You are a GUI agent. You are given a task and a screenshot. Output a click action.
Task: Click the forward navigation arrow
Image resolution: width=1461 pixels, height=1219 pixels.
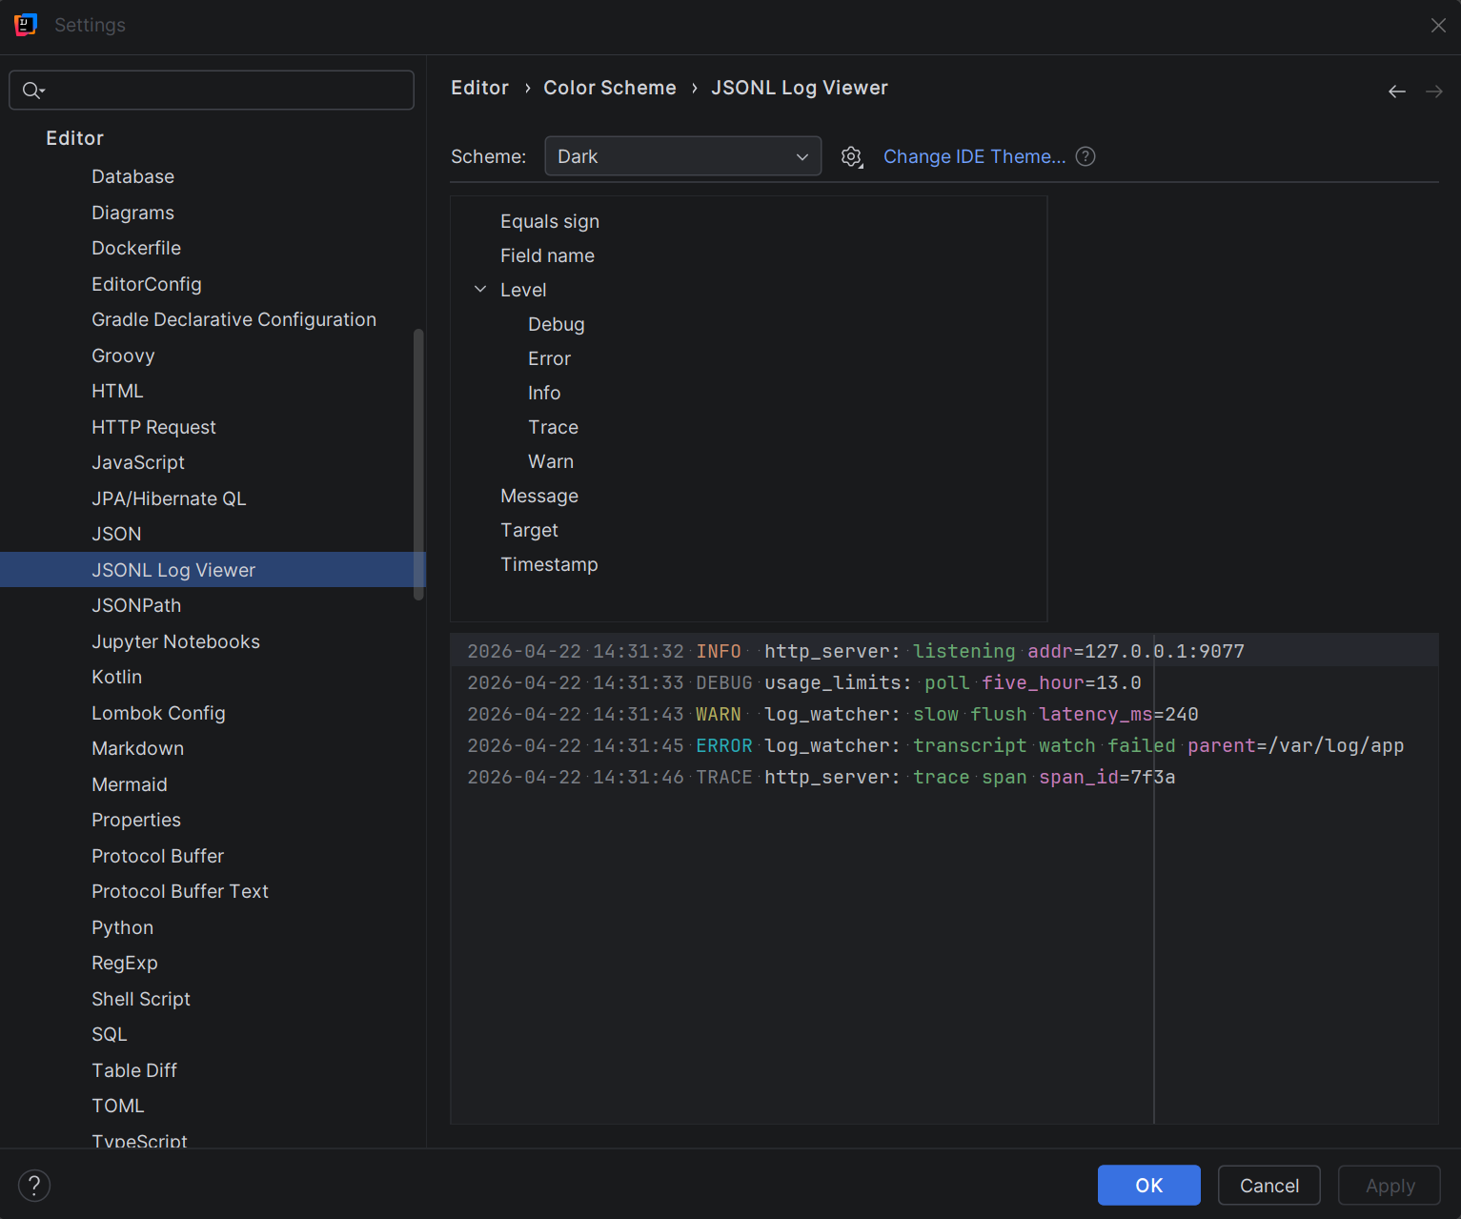pyautogui.click(x=1433, y=91)
